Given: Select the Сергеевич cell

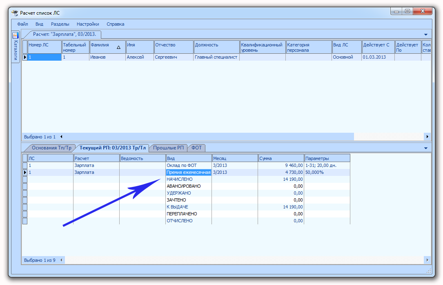Looking at the screenshot, I should 174,57.
